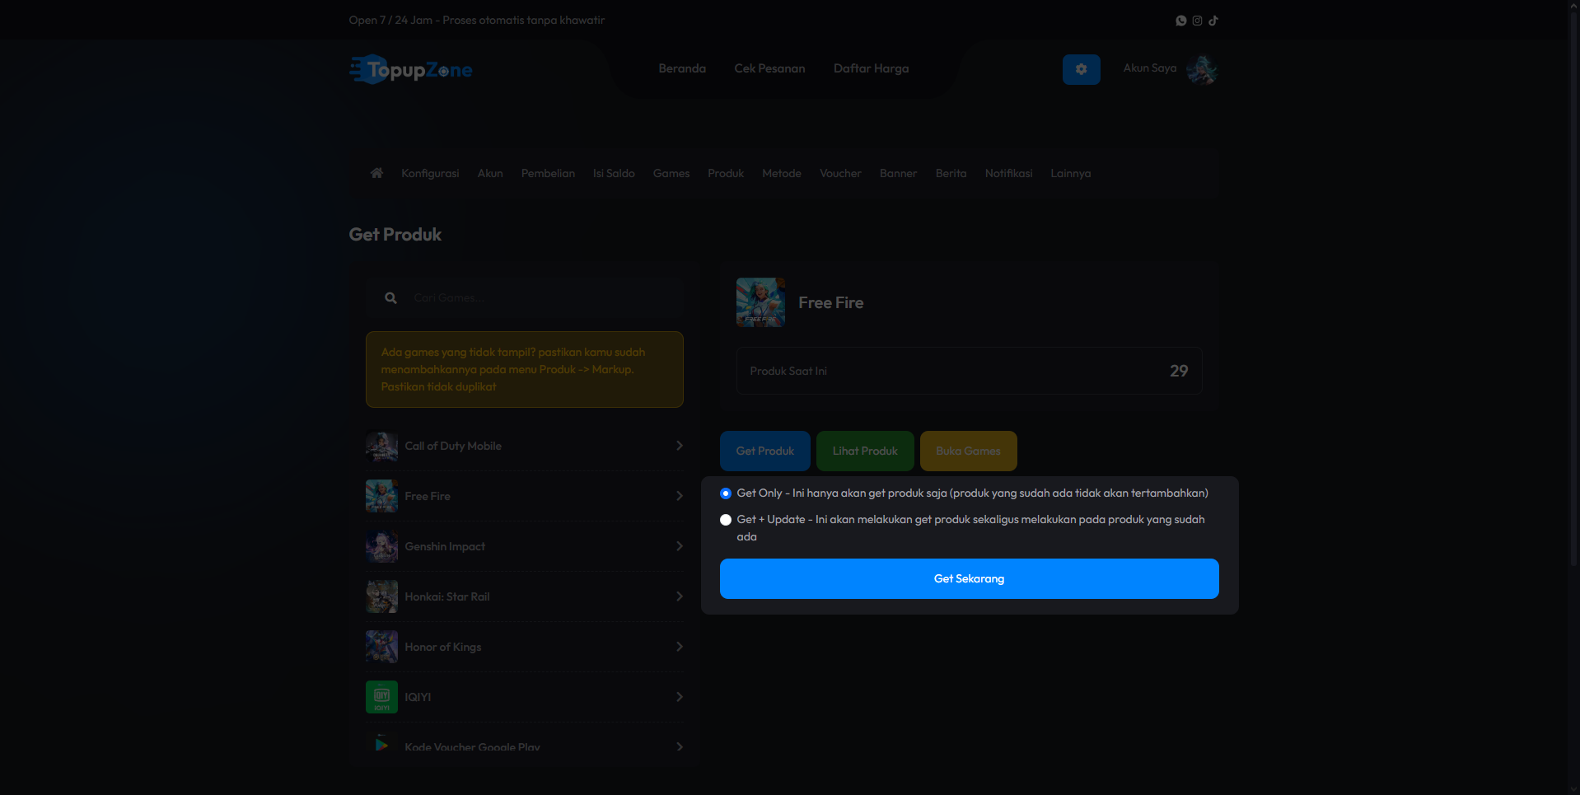The width and height of the screenshot is (1580, 795).
Task: Open the WhatsApp social icon
Action: tap(1180, 21)
